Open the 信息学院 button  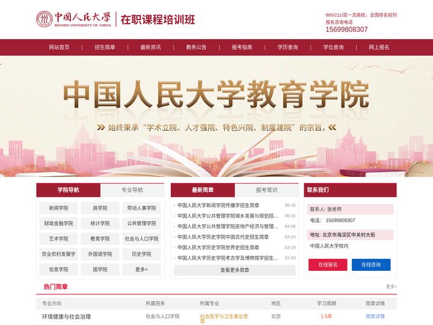pos(58,270)
